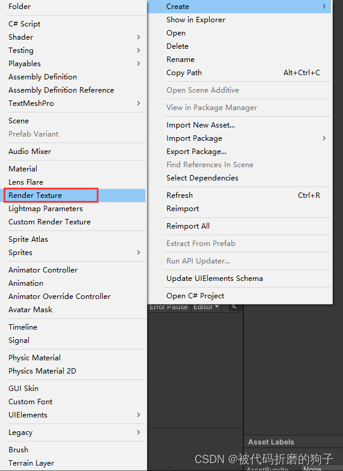
Task: Choose Rename from context menu
Action: click(x=240, y=60)
